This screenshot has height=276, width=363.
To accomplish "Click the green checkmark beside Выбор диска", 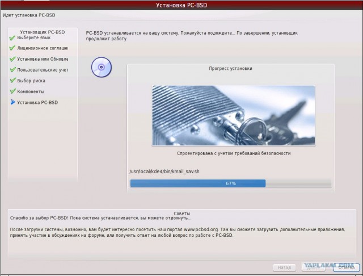I will [x=12, y=81].
